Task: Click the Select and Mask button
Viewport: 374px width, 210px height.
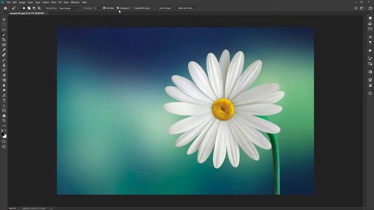Action: (x=186, y=8)
